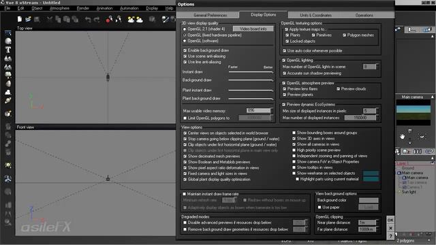Enable Show tooltips in views checkbox

click(294, 167)
